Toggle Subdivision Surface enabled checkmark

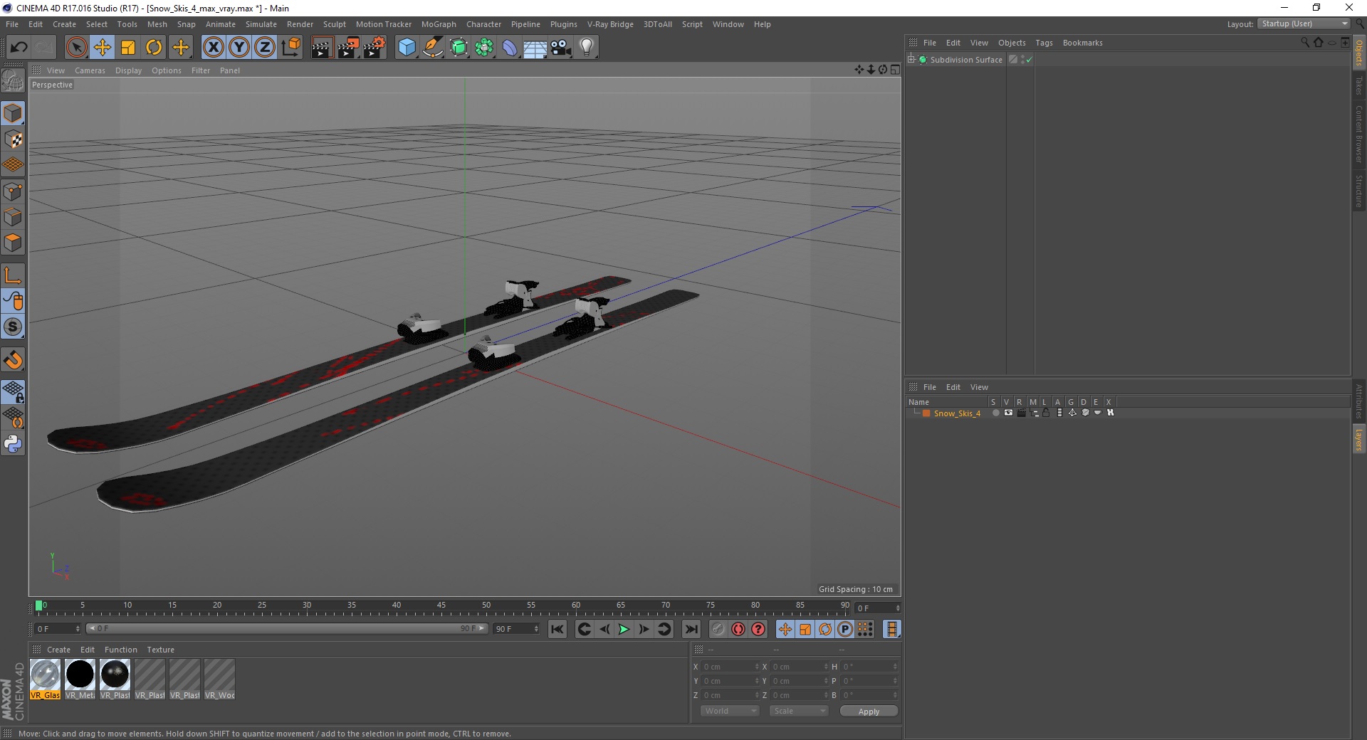[x=1029, y=60]
